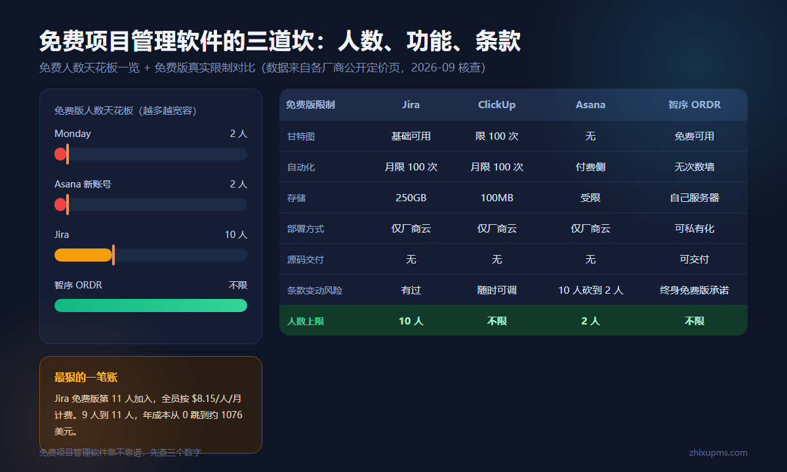
Task: Click the 可交付 cell
Action: pos(695,260)
